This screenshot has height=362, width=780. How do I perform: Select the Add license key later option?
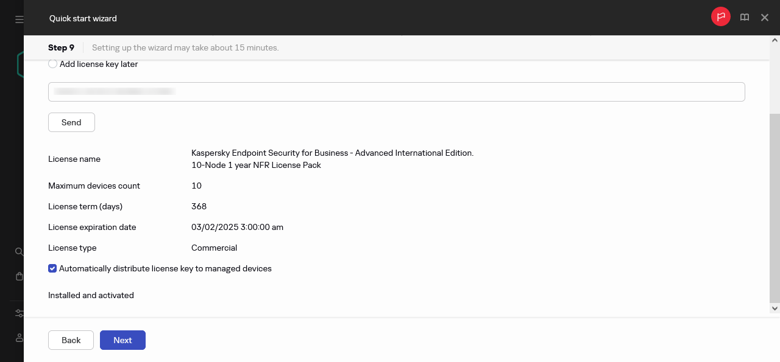(53, 64)
